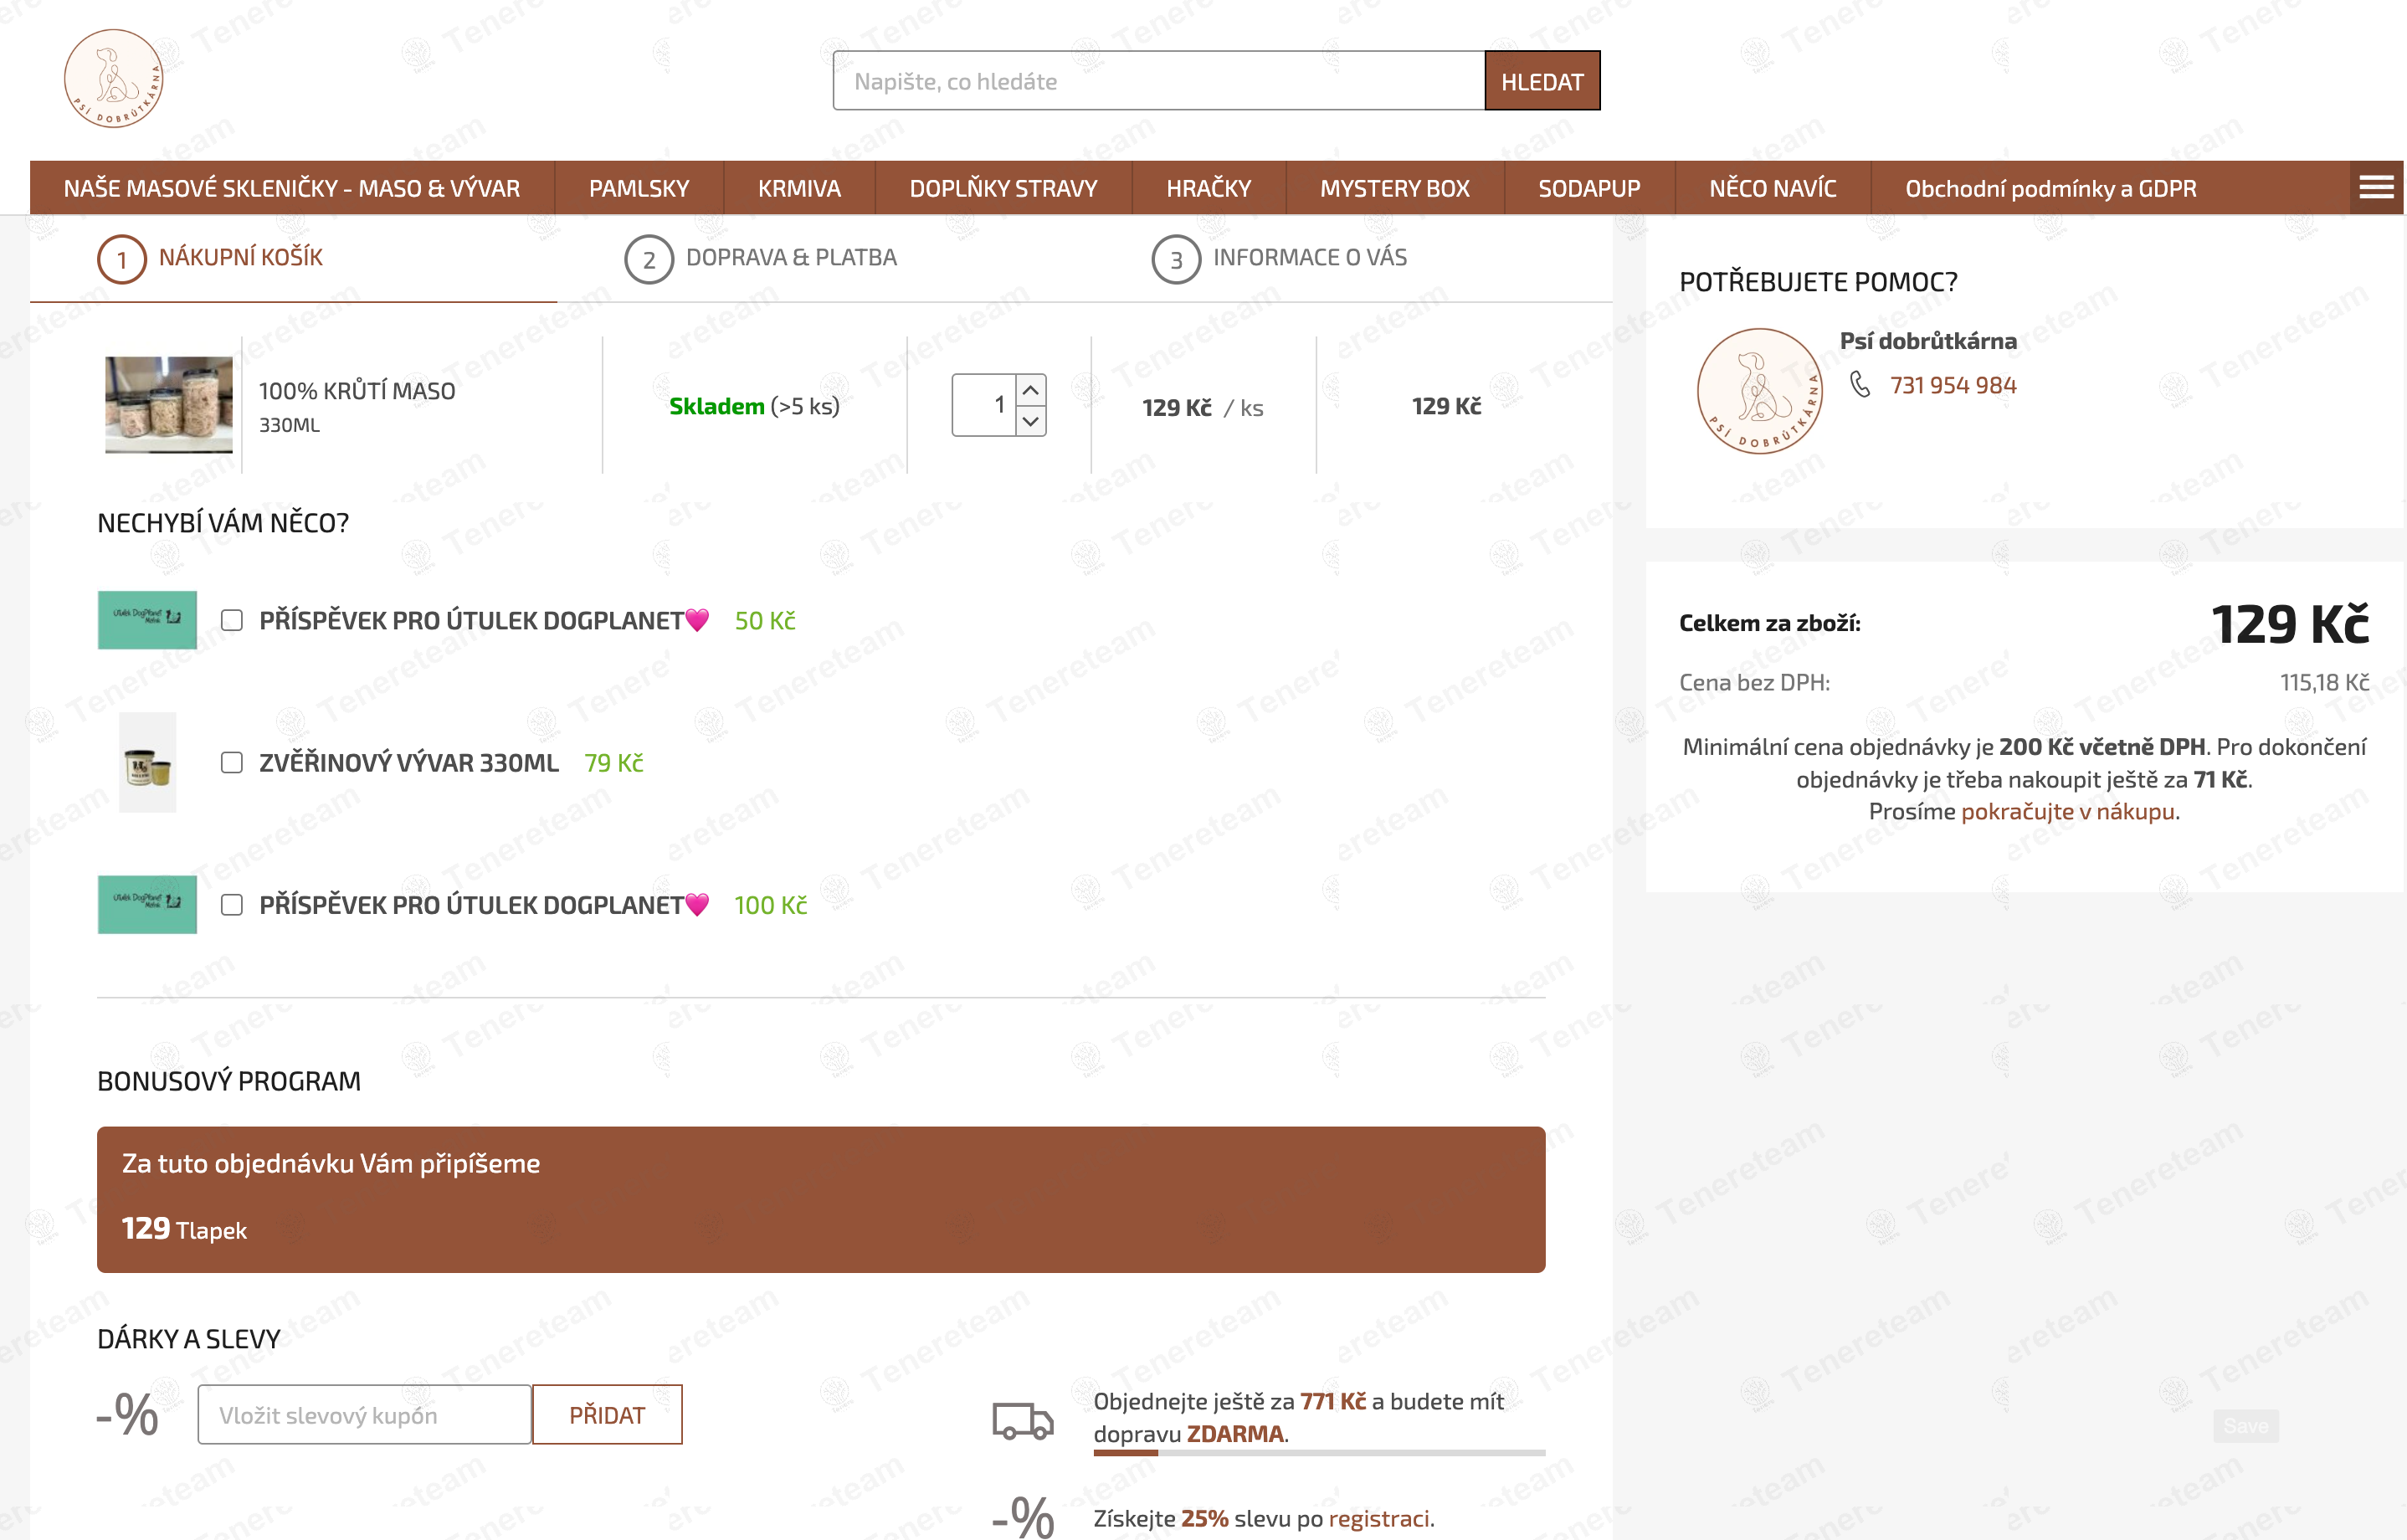Tick the 100 Kč Dogplanet shelter contribution checkbox
Viewport: 2407px width, 1540px height.
coord(232,905)
